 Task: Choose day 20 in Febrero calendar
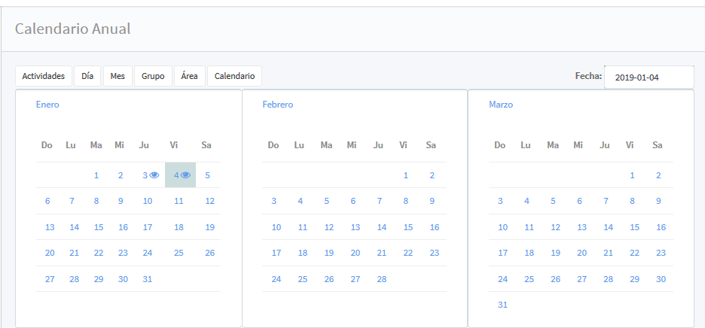(x=356, y=253)
